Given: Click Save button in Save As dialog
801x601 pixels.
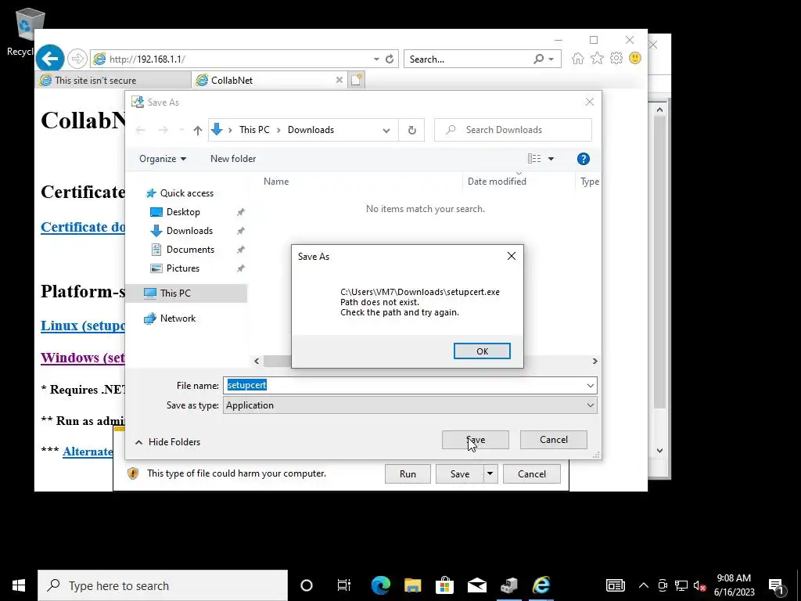Looking at the screenshot, I should click(x=475, y=440).
